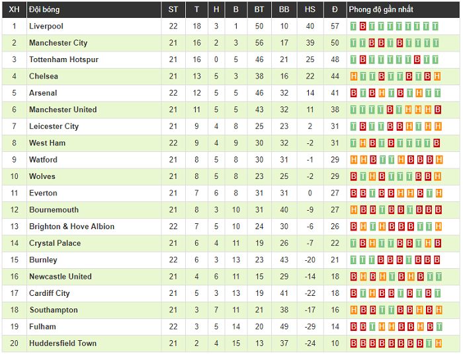Viewport: 463px width, 354px height.
Task: Click the HS column header
Action: [310, 9]
